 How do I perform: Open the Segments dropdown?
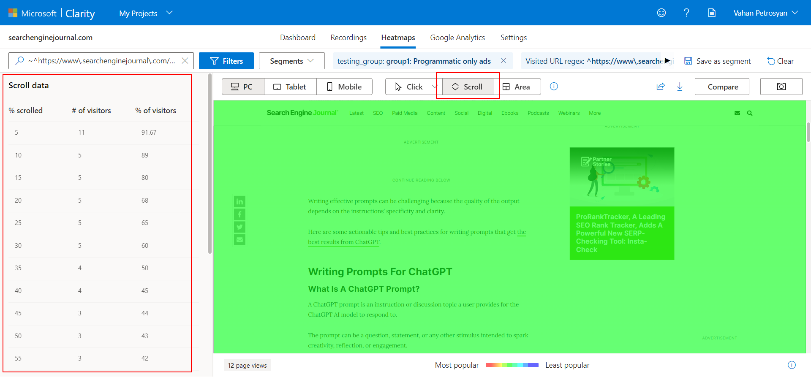tap(291, 61)
